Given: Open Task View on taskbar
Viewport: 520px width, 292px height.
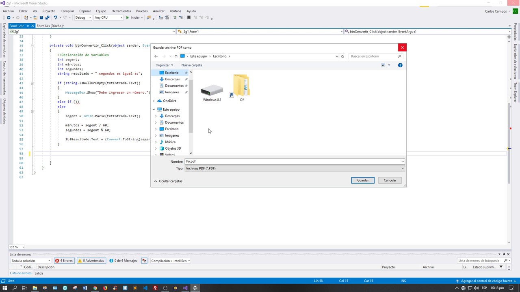Looking at the screenshot, I should [x=24, y=288].
